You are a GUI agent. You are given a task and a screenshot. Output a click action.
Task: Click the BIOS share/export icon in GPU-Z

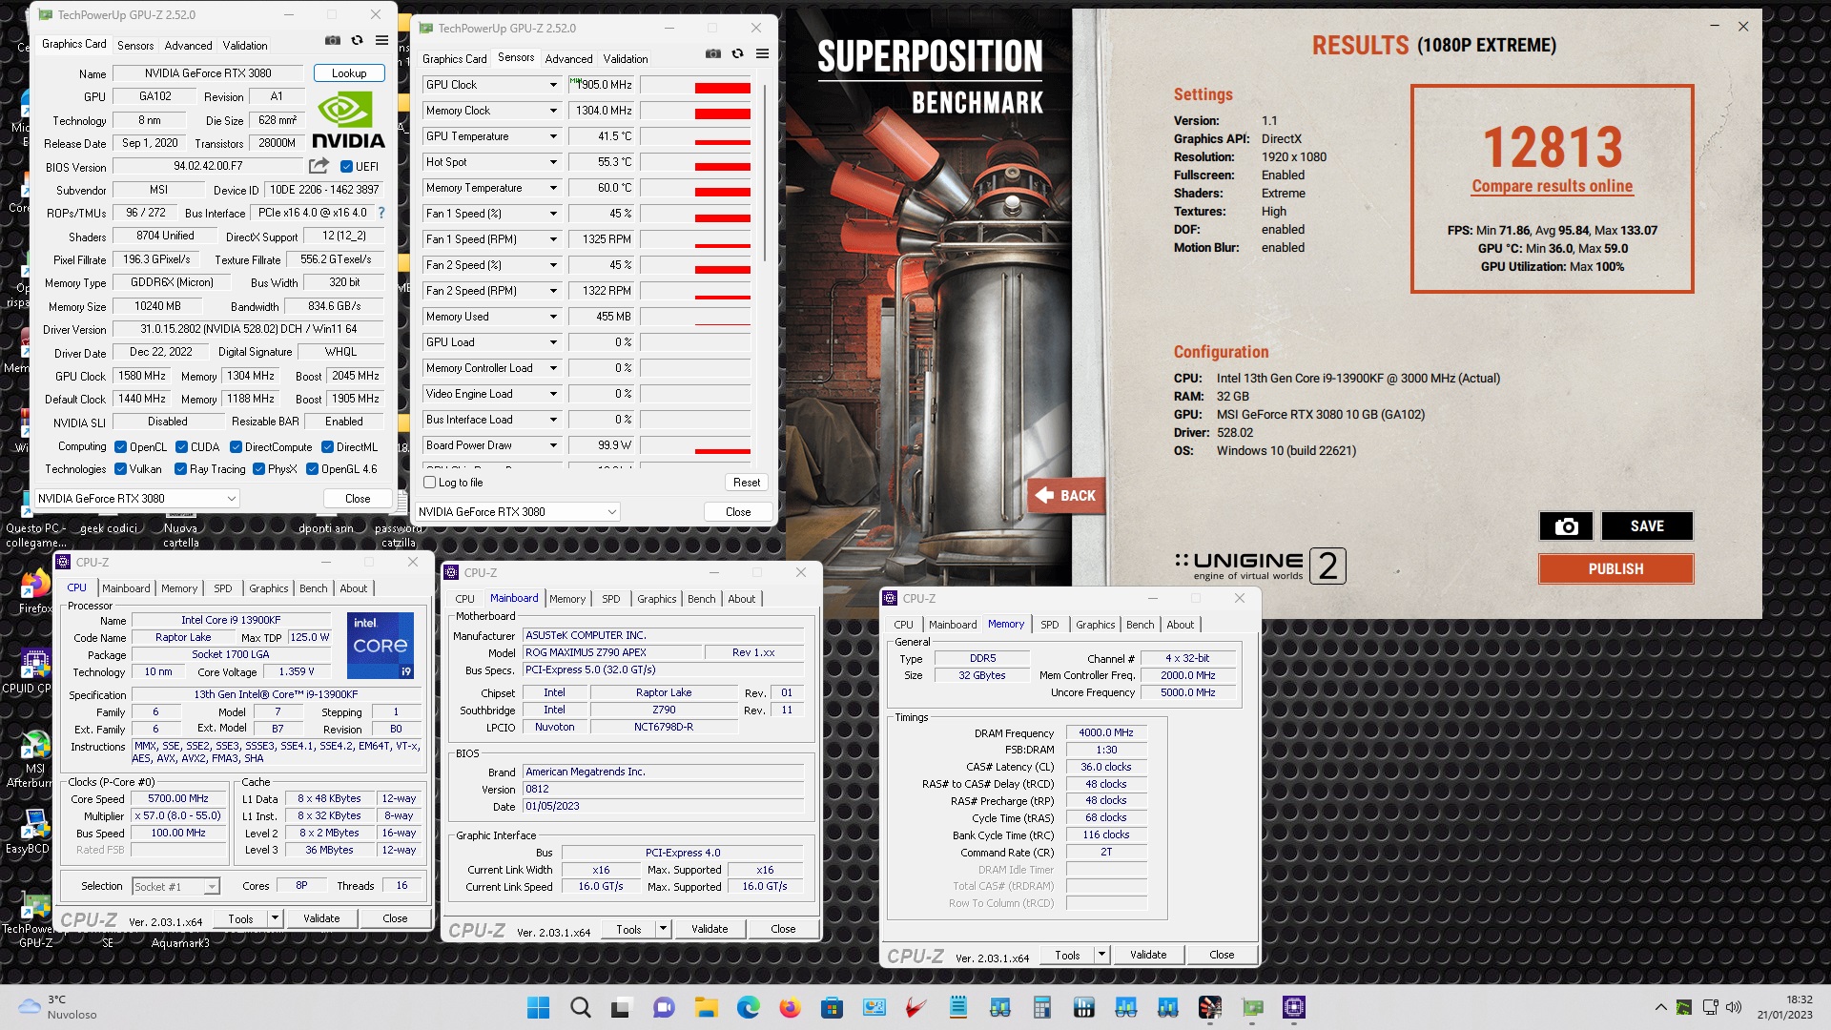(319, 166)
